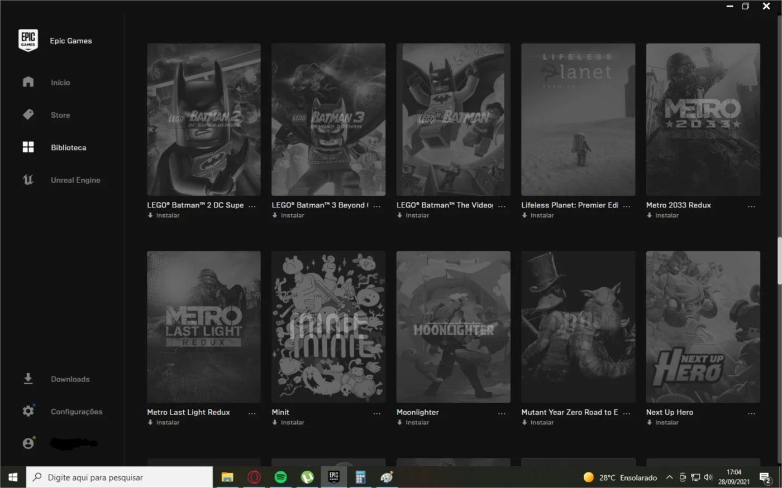
Task: Install Lifeless Planet: Premier Edition
Action: click(x=538, y=215)
